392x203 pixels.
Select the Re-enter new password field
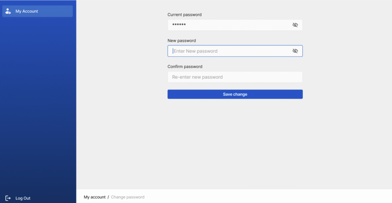[235, 77]
